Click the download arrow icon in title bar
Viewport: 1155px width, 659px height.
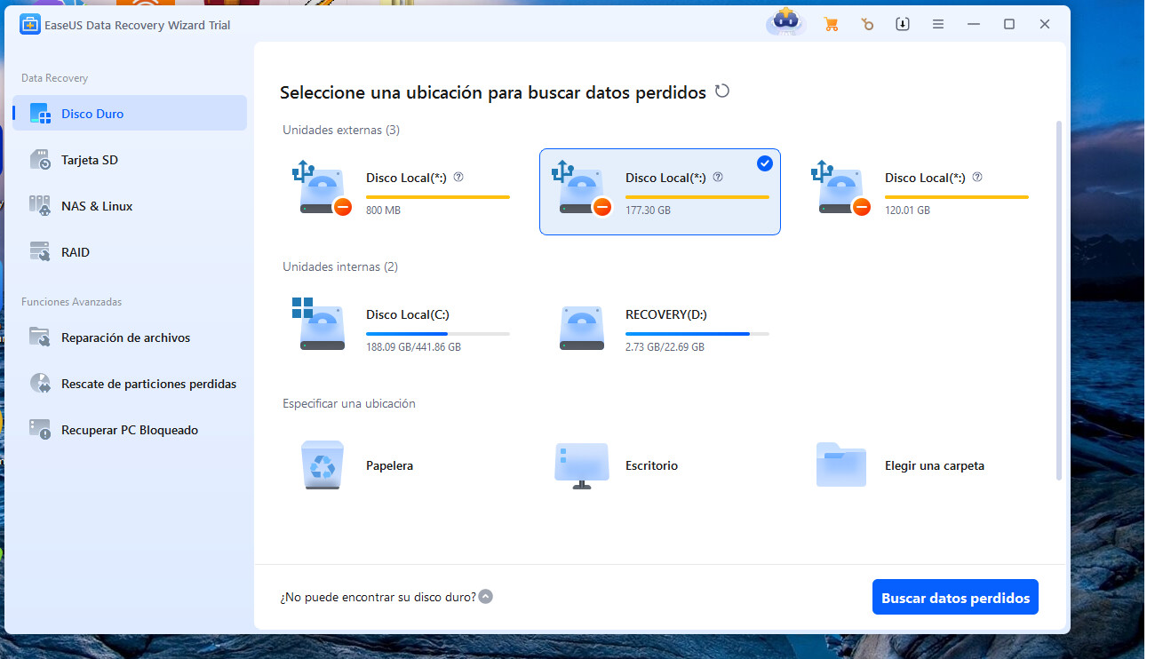[x=903, y=25]
